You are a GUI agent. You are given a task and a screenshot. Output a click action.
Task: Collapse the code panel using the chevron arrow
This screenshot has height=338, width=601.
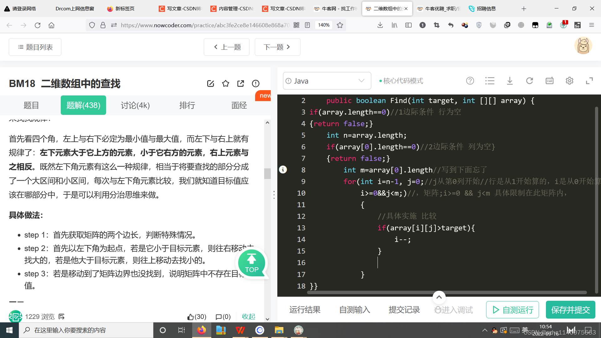(x=439, y=297)
